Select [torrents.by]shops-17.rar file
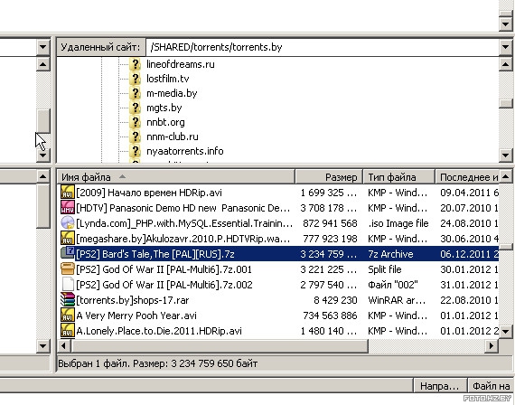The width and height of the screenshot is (515, 405). tap(132, 300)
